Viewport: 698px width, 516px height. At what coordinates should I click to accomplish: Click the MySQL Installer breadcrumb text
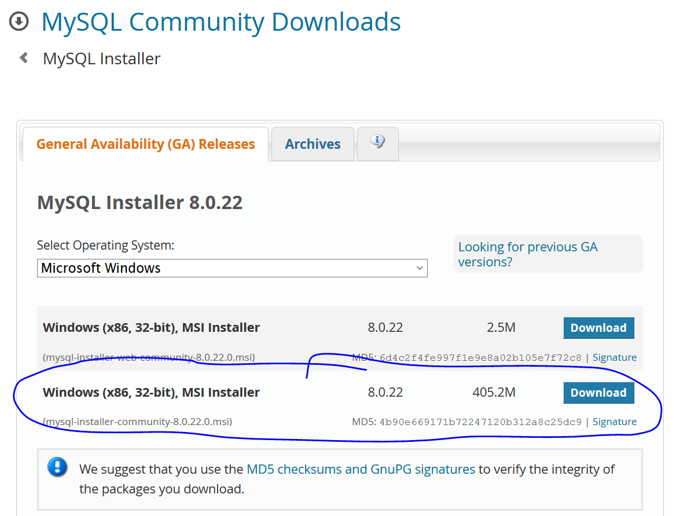pos(101,58)
